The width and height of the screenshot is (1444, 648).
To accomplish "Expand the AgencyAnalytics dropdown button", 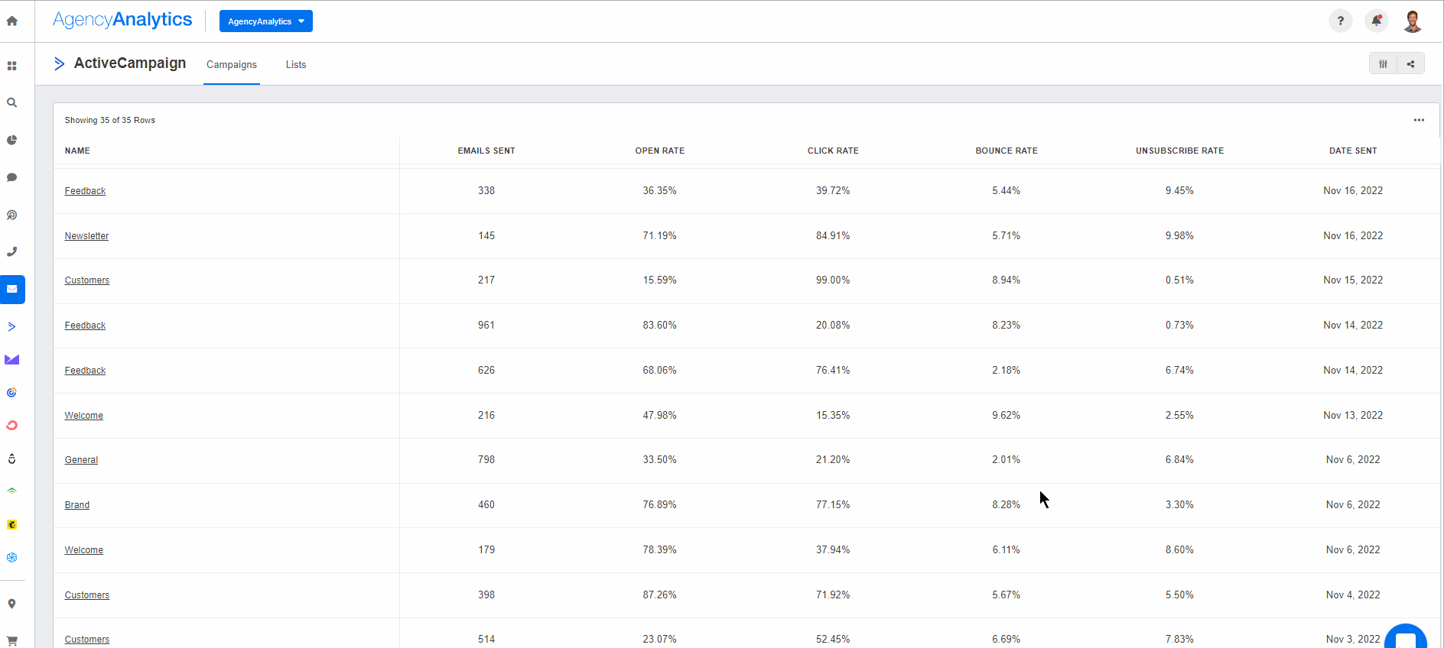I will pos(265,21).
